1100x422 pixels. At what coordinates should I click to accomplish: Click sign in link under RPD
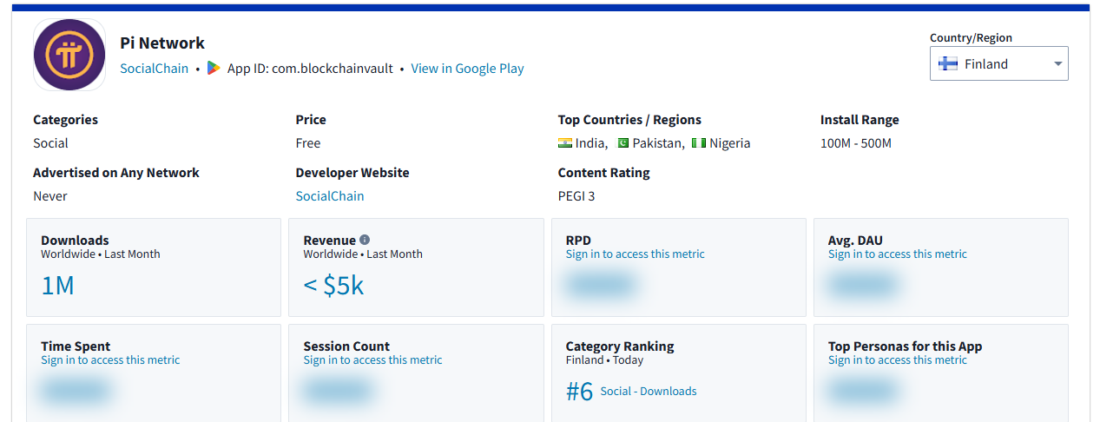coord(635,254)
